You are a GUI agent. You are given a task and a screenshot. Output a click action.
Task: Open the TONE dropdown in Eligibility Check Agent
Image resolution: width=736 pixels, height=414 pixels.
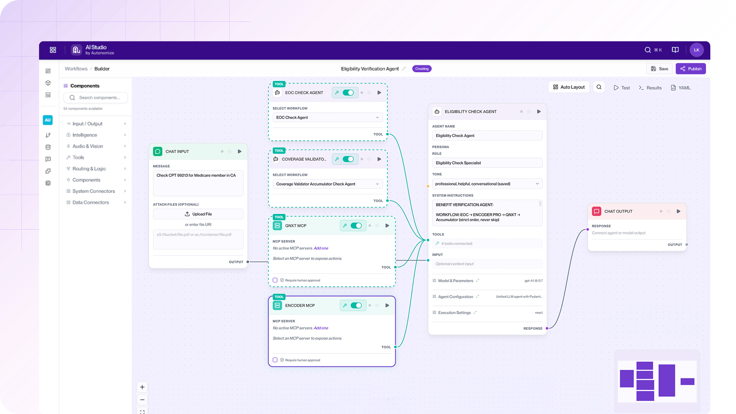click(487, 184)
